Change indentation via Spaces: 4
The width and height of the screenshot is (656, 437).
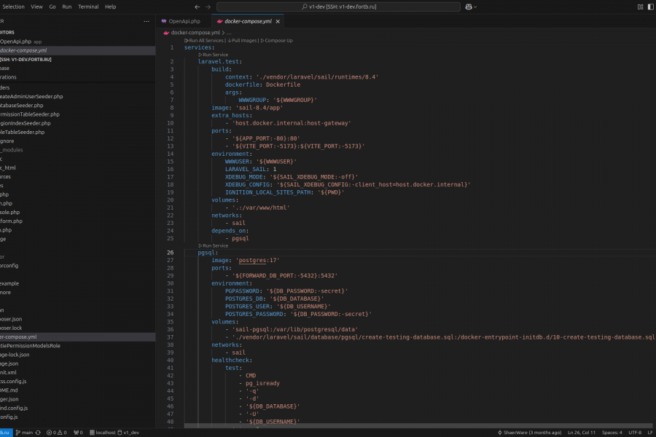[x=612, y=432]
